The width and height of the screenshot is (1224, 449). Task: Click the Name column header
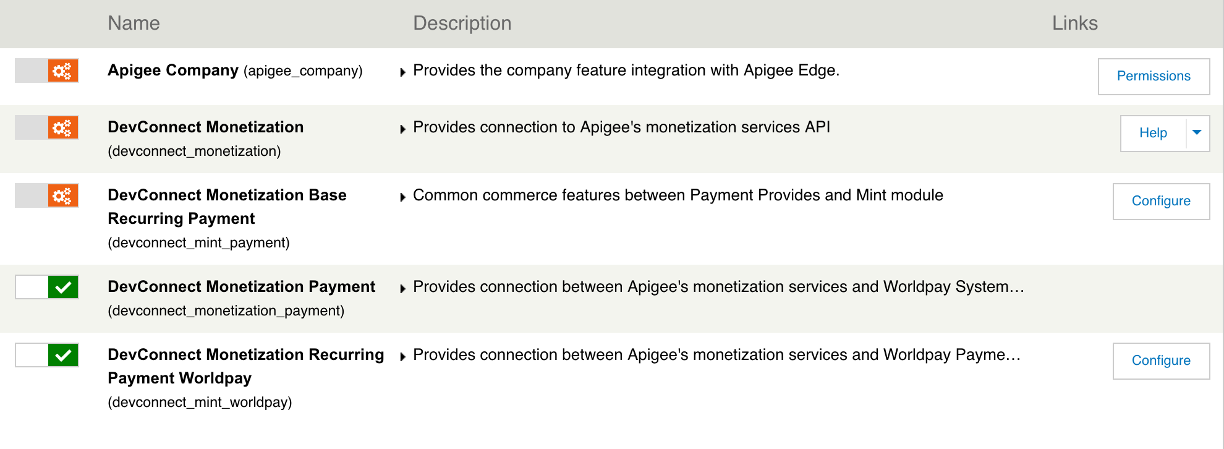[134, 24]
